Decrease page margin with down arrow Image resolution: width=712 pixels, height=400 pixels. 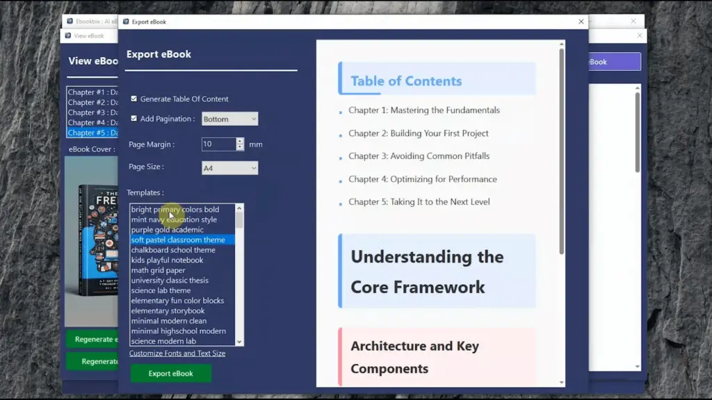pos(240,147)
